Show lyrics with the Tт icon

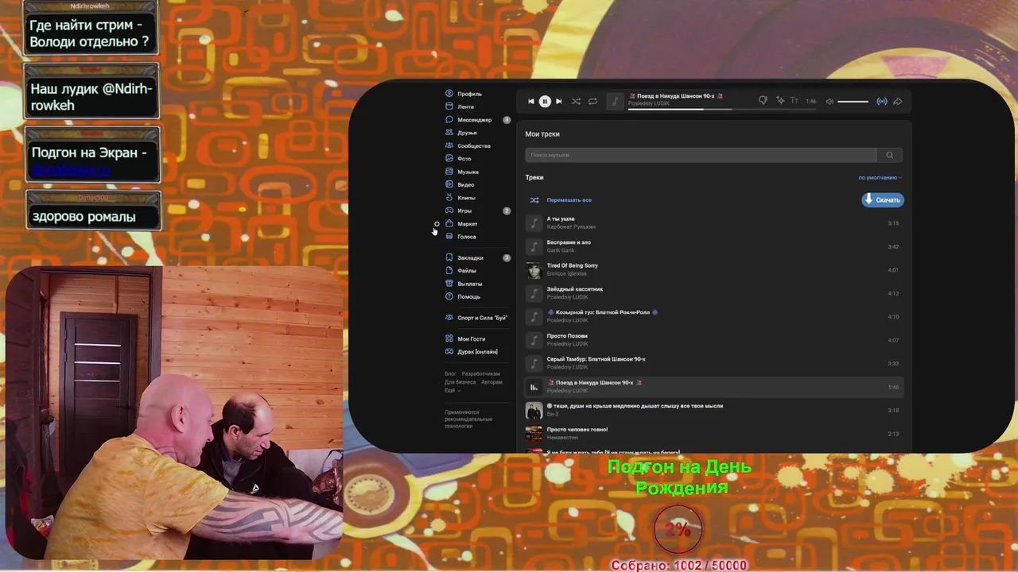pos(794,101)
